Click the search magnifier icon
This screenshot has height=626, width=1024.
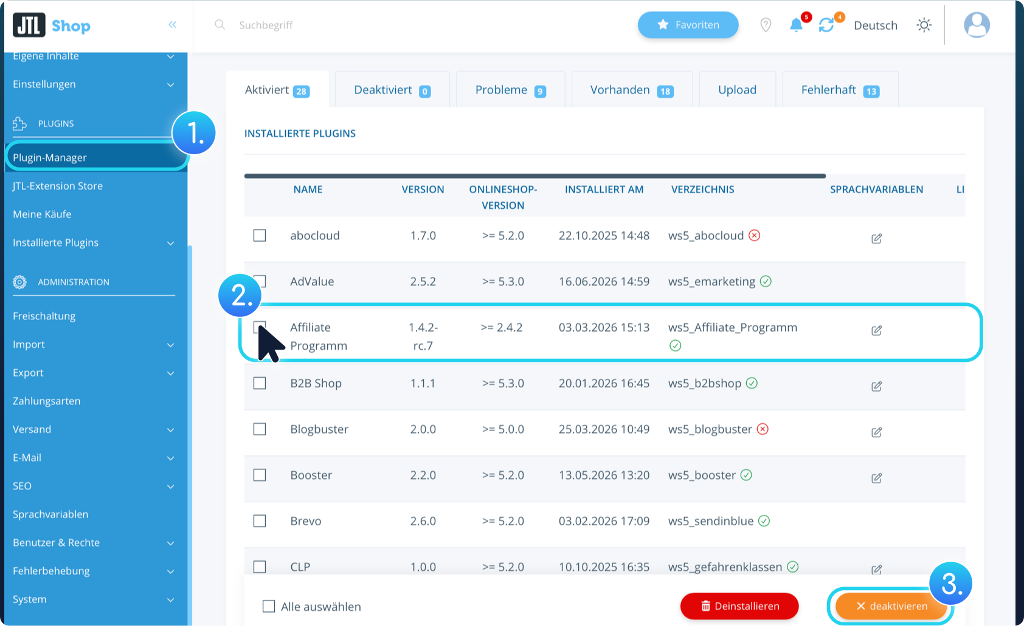click(220, 25)
